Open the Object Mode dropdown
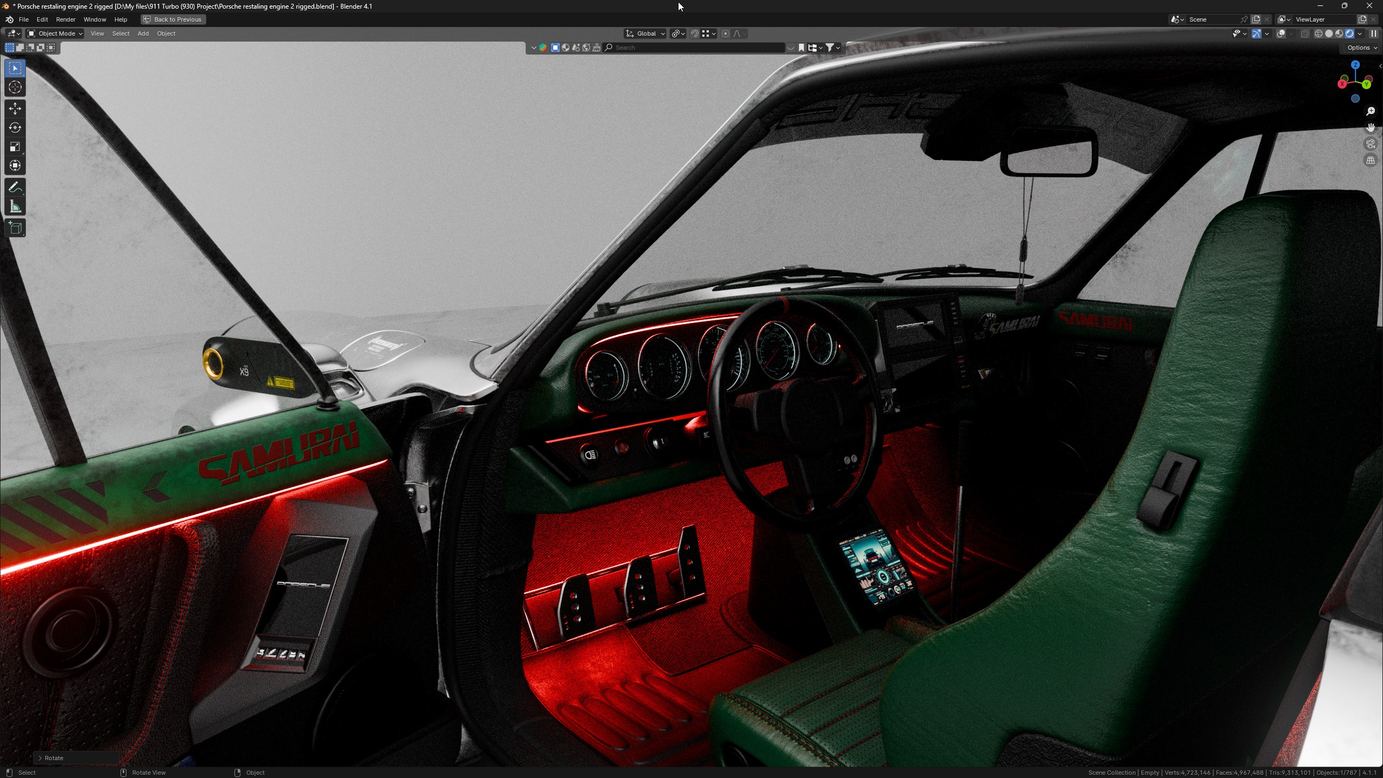The width and height of the screenshot is (1383, 778). (55, 33)
